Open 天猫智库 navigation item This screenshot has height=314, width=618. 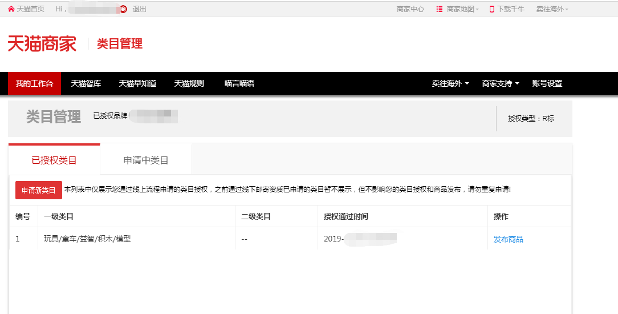point(86,83)
